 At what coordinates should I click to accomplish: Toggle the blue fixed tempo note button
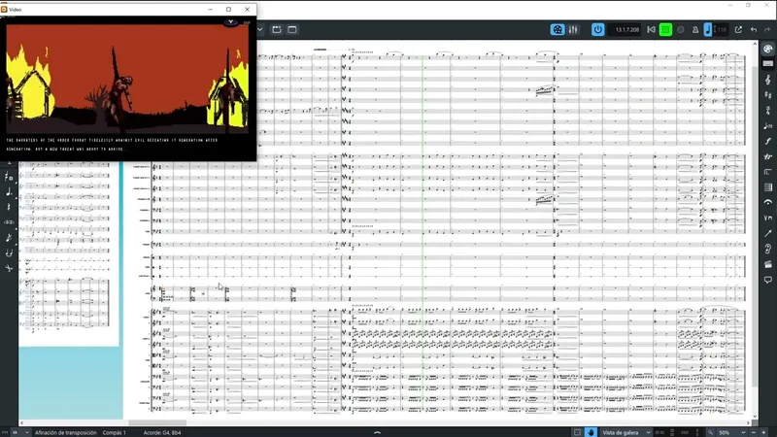(708, 30)
